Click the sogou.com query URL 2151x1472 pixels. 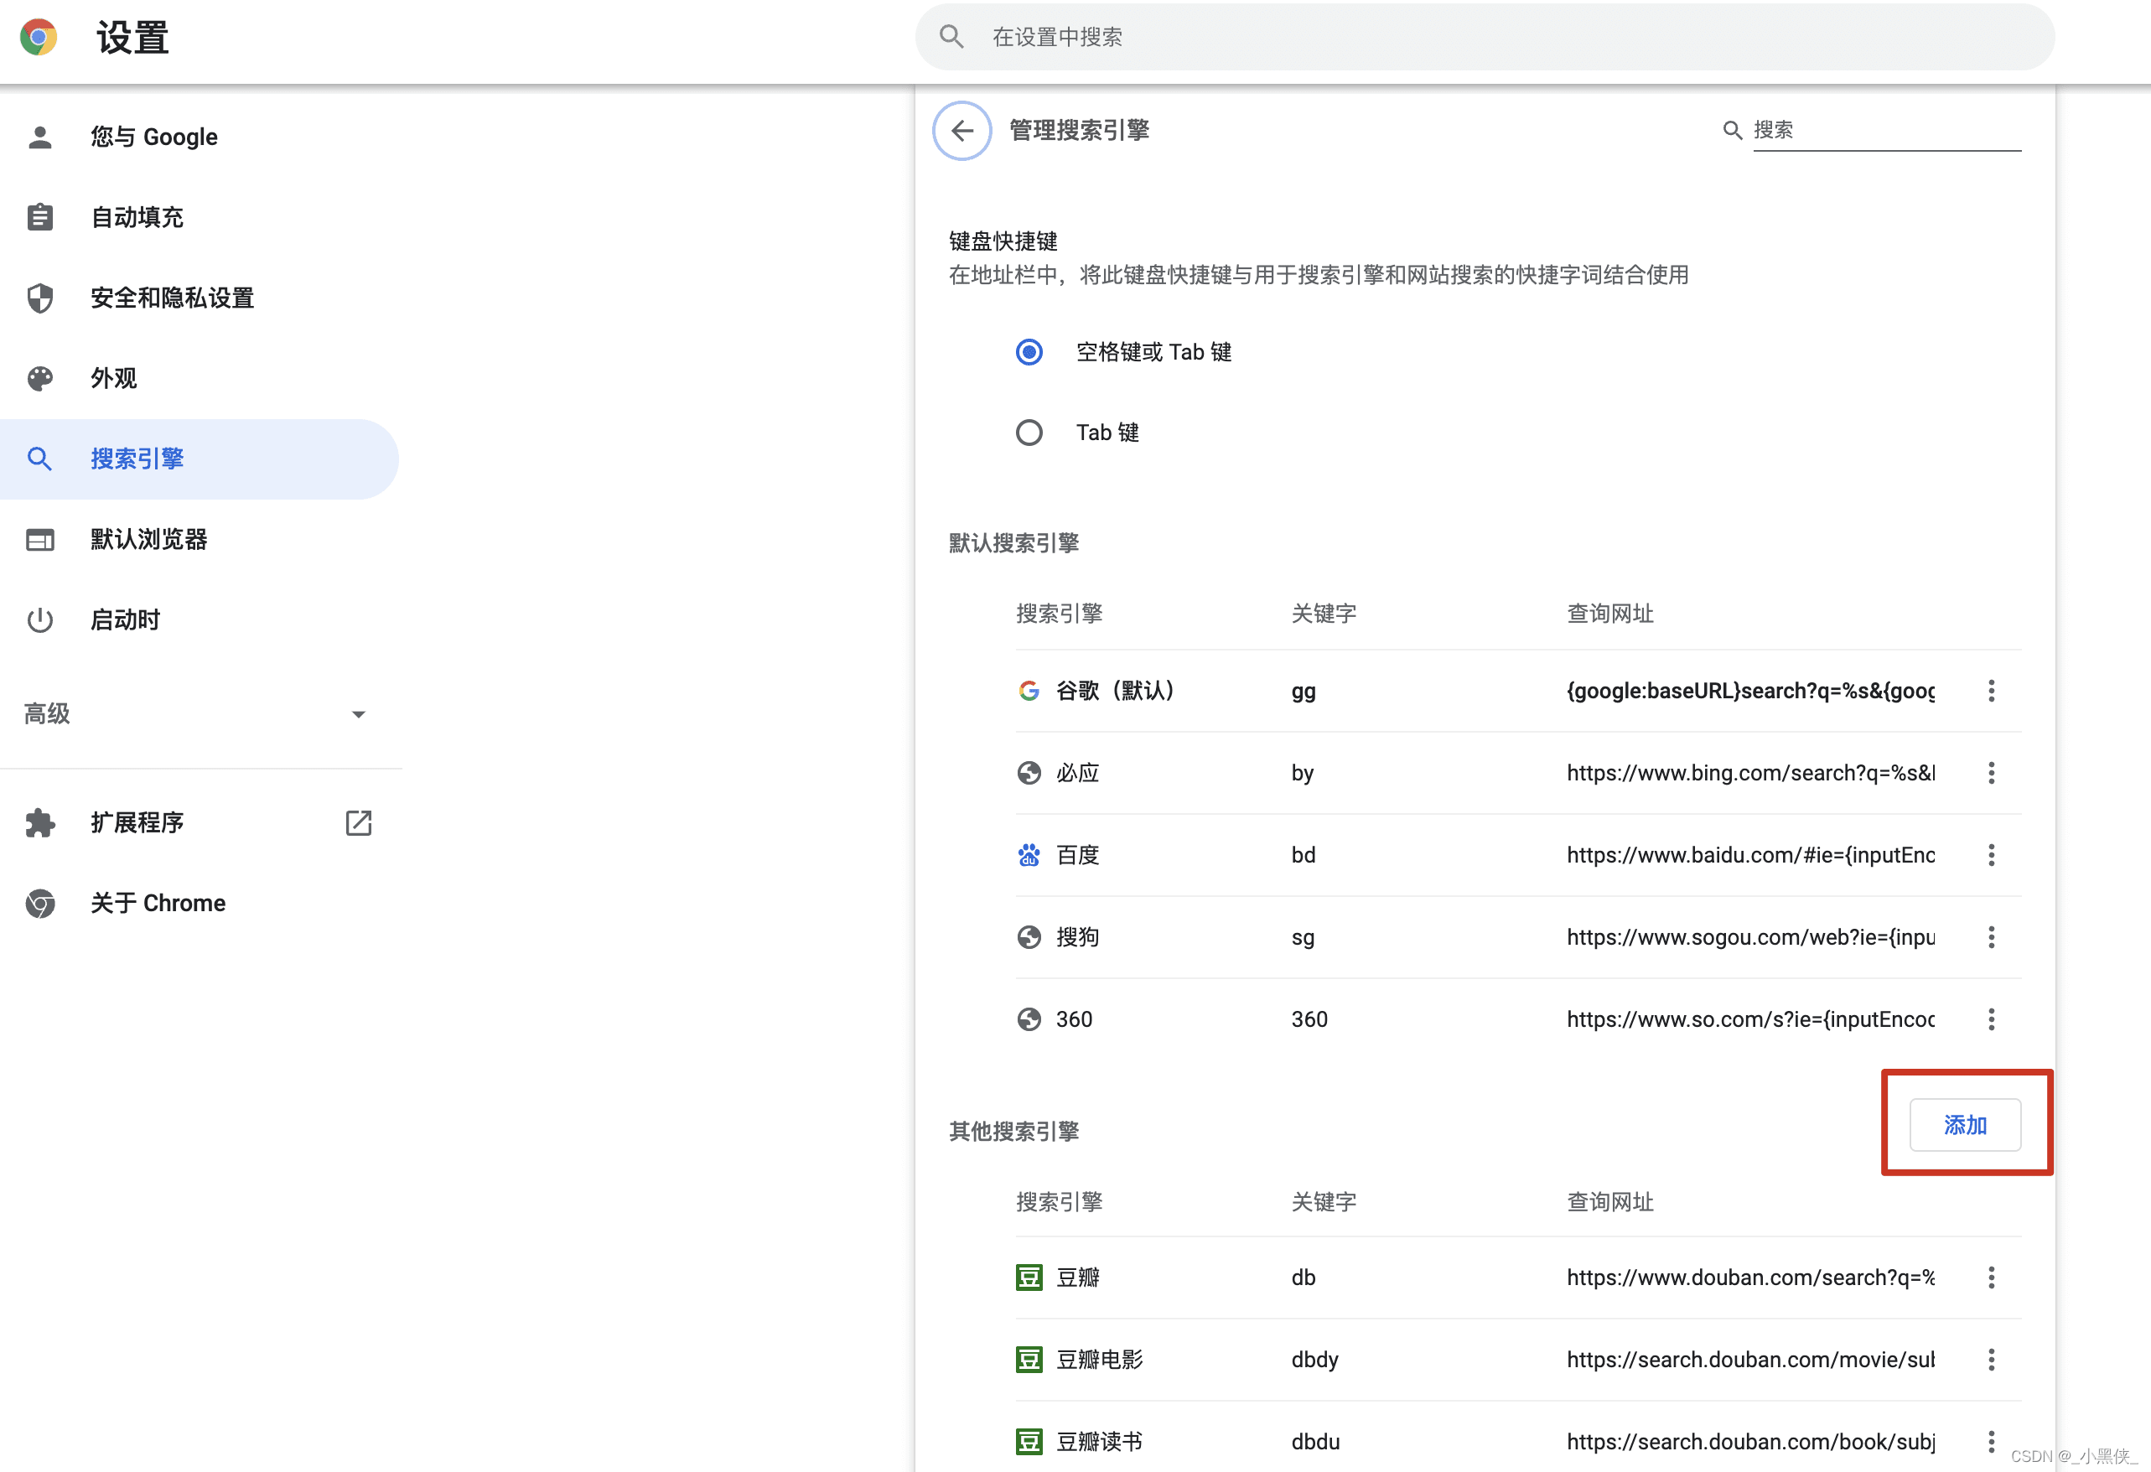point(1750,937)
